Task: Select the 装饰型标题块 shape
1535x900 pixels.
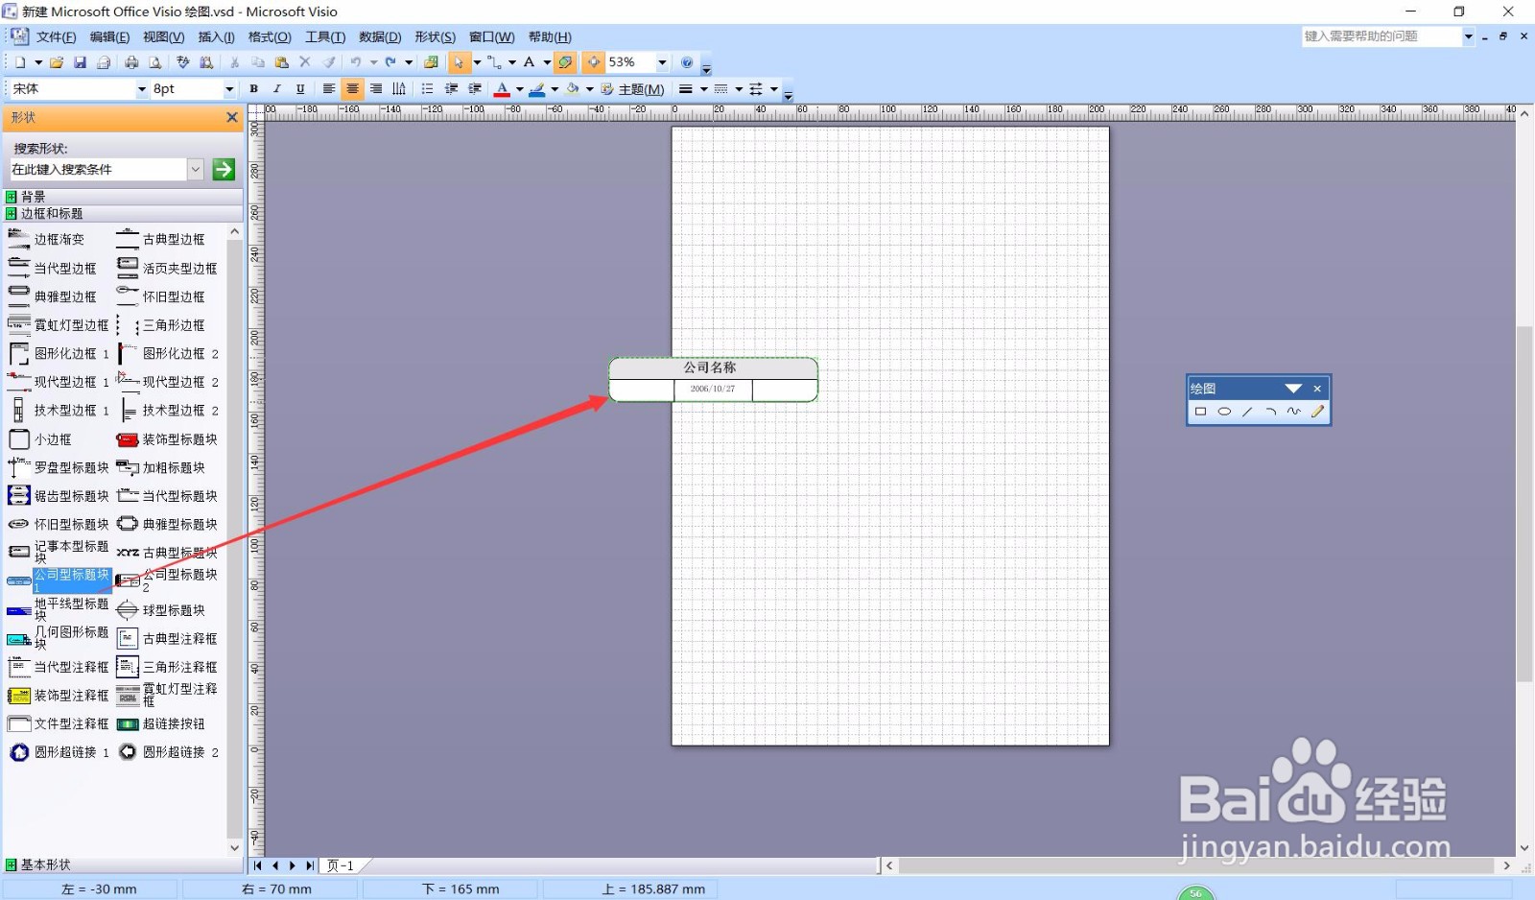Action: click(167, 439)
